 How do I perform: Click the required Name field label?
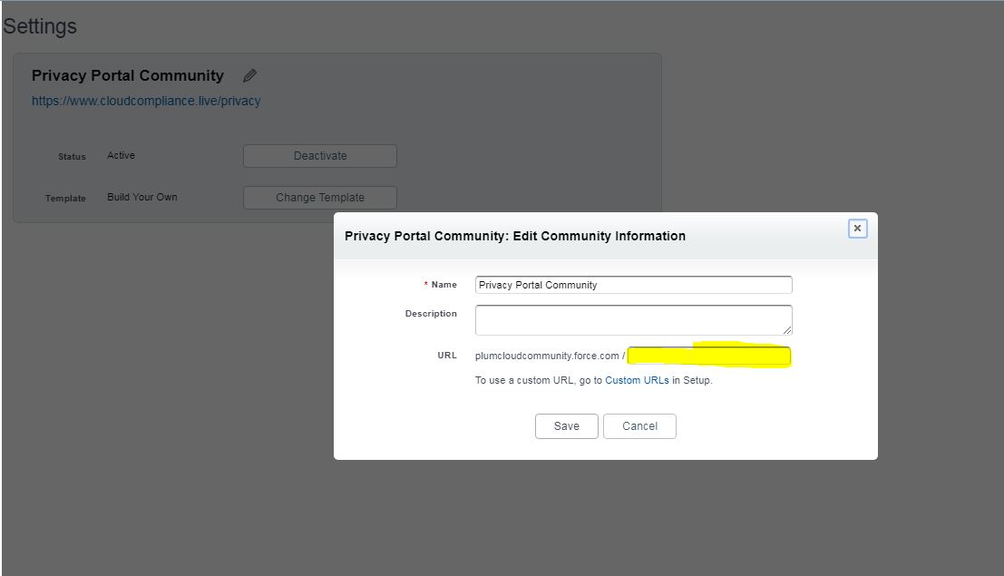(x=444, y=285)
